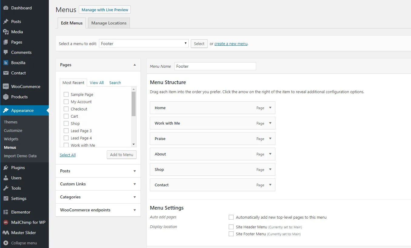The height and width of the screenshot is (248, 411).
Task: Expand the Home menu item options arrow
Action: click(270, 108)
